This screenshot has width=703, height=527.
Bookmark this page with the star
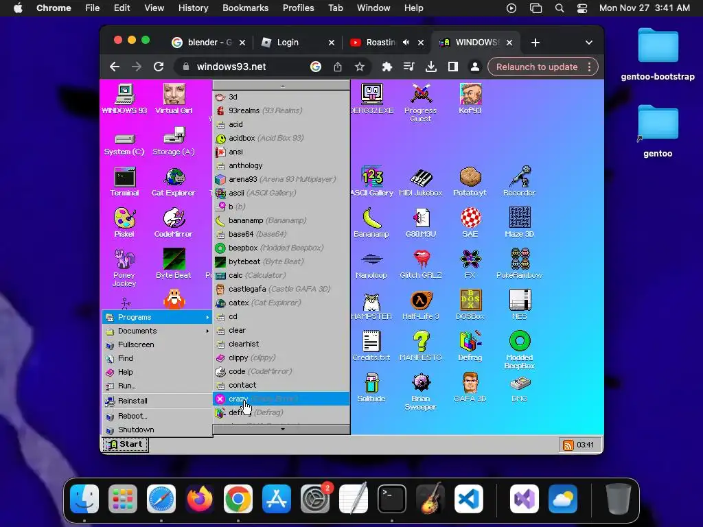359,67
